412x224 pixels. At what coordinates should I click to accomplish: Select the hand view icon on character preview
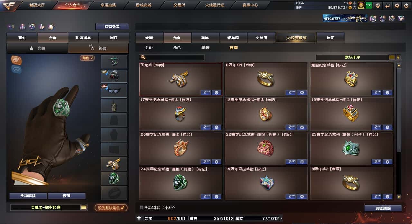click(16, 60)
